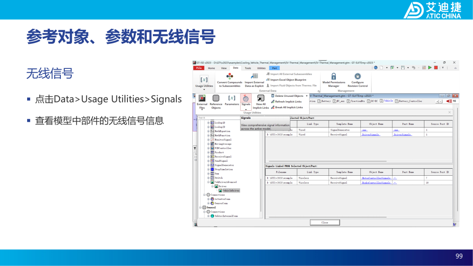Expand the Switch tree node

(208, 178)
